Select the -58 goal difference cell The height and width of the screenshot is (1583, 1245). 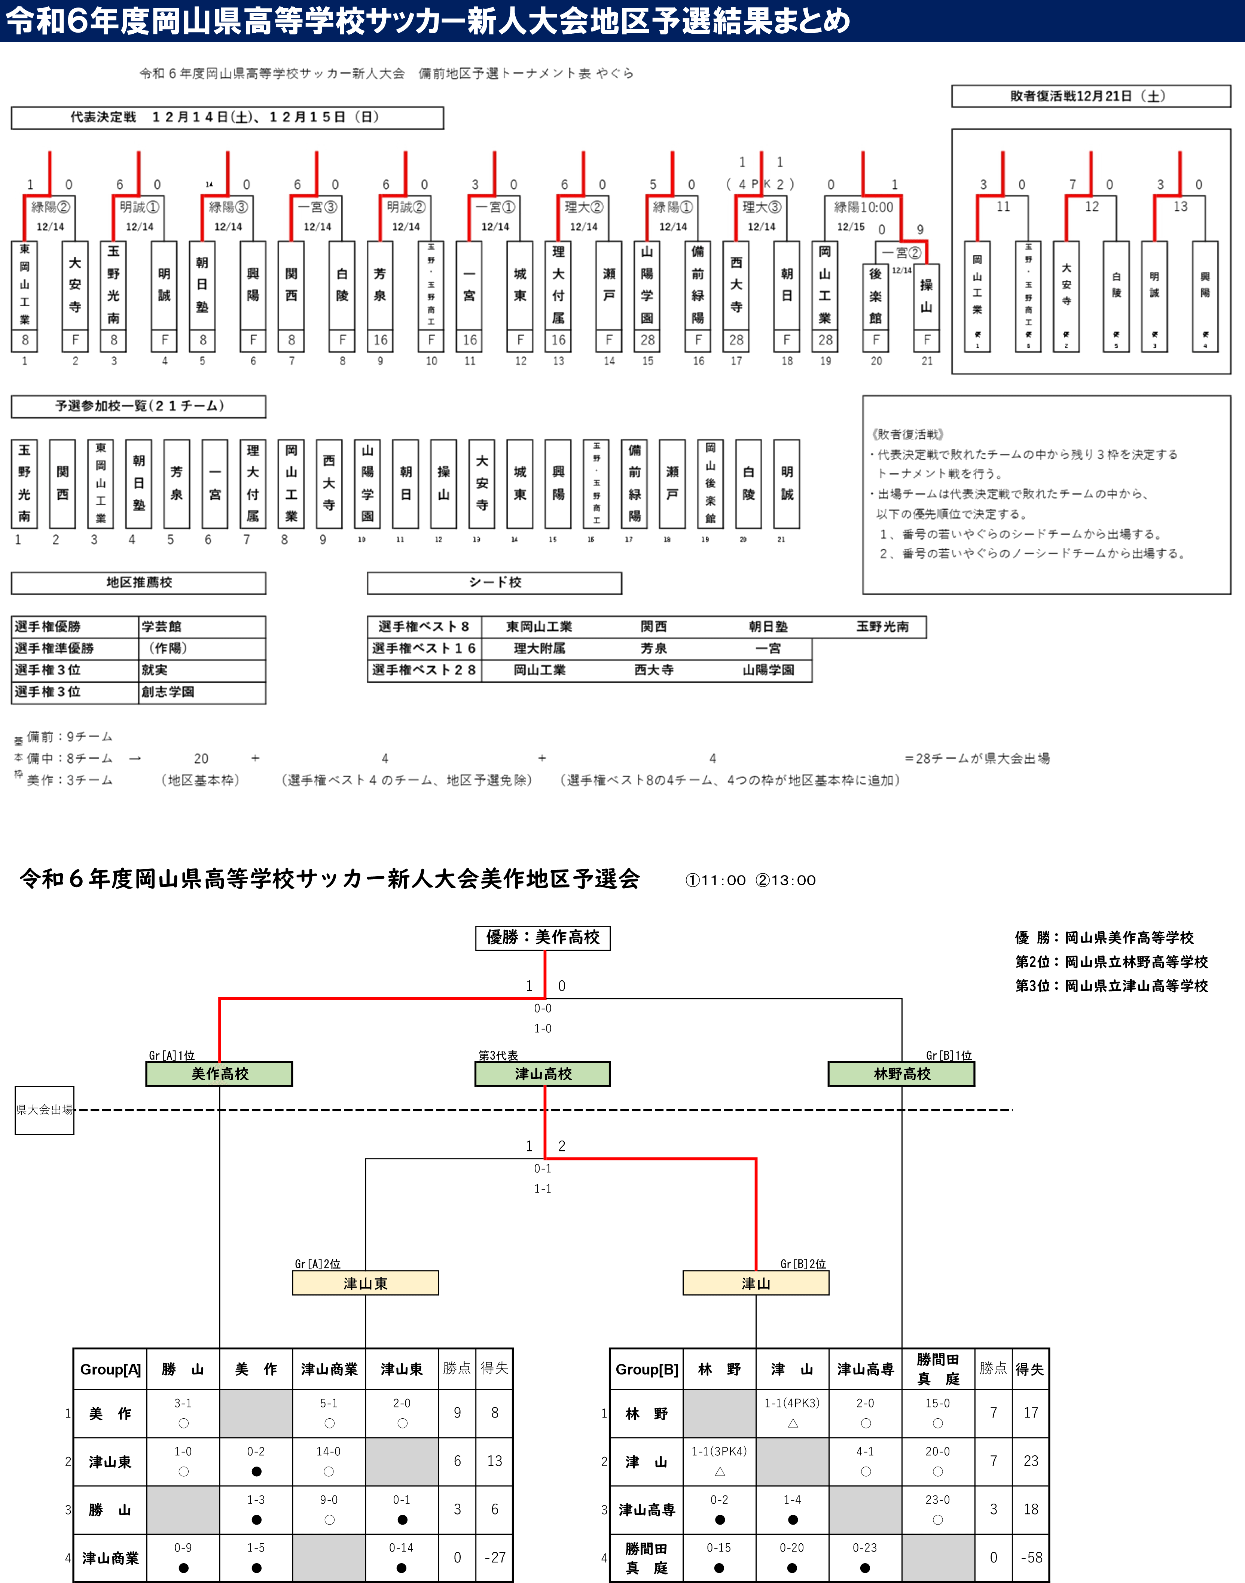pyautogui.click(x=1031, y=1558)
